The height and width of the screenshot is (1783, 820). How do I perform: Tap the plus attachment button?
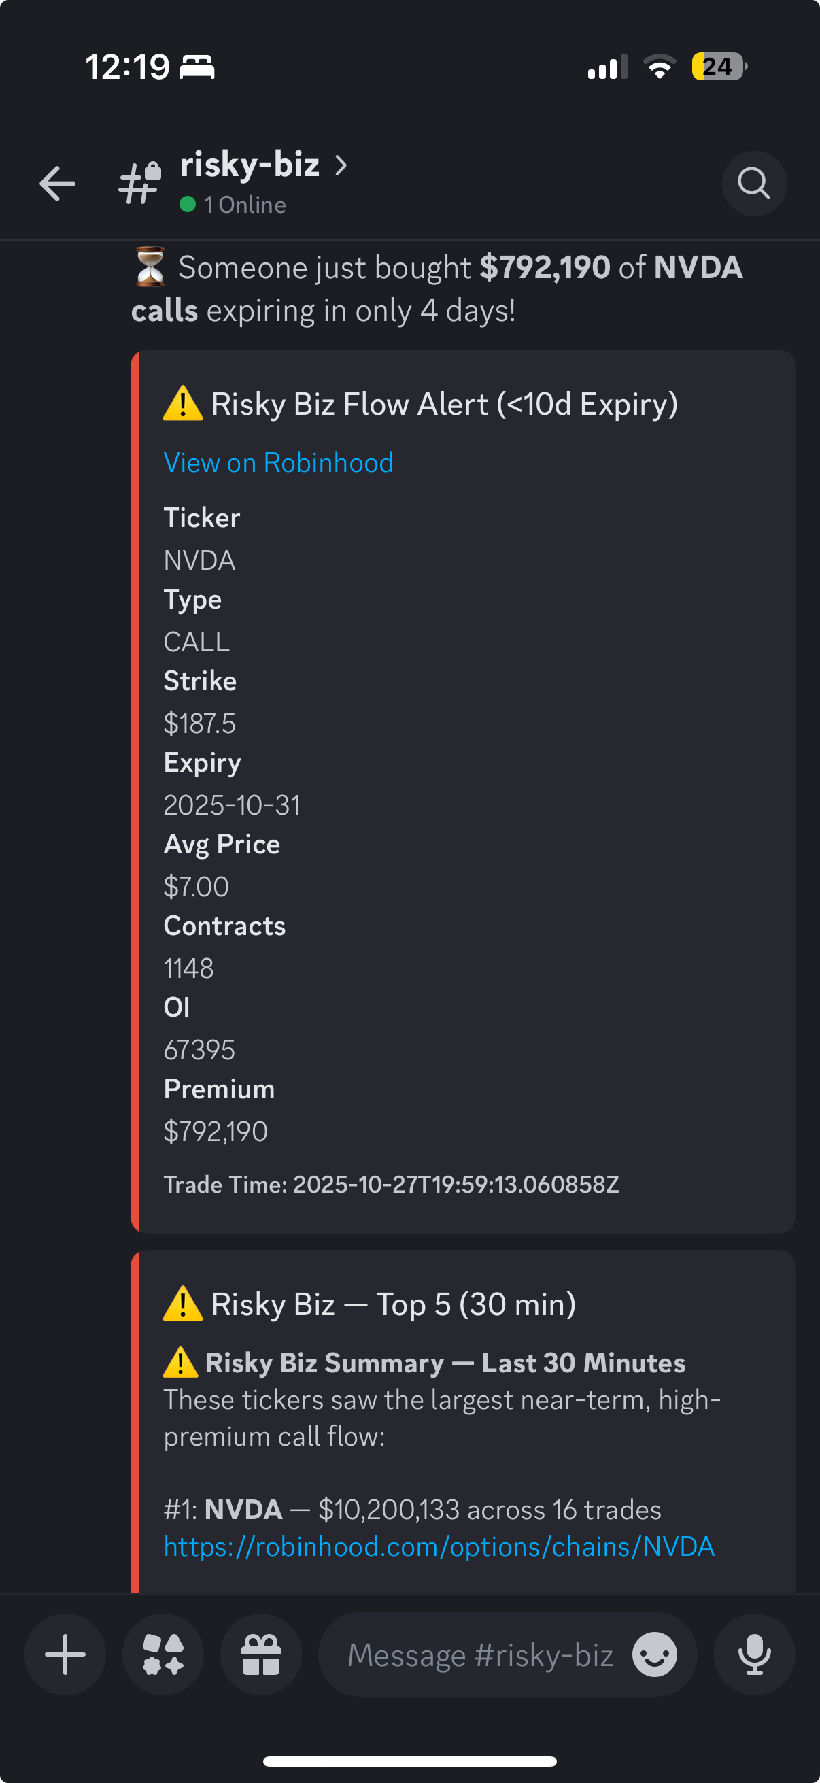pos(65,1654)
